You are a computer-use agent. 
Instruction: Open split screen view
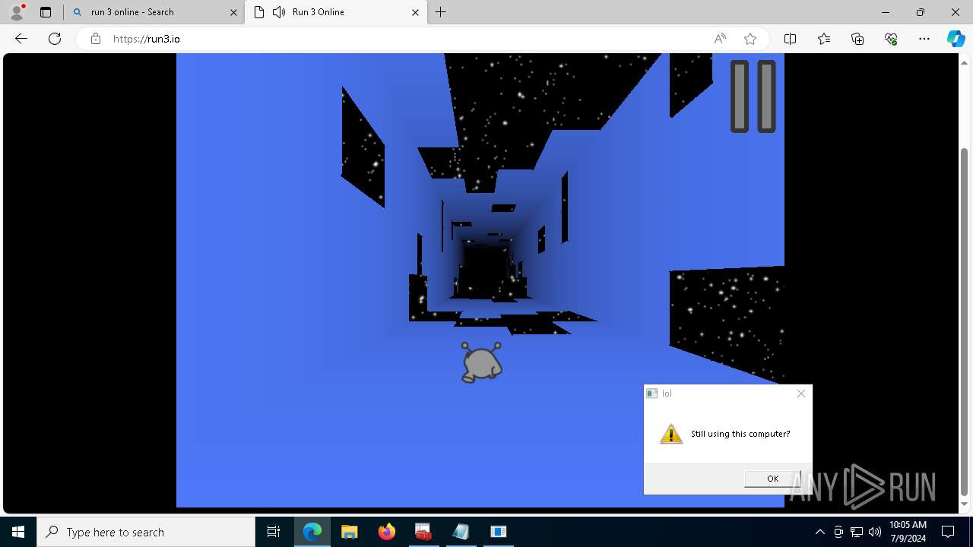(790, 39)
